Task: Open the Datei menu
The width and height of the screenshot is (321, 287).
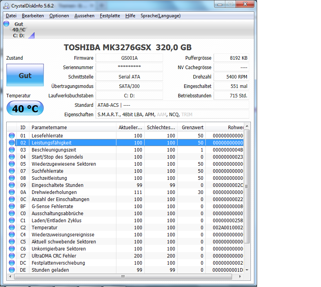Action: click(x=11, y=16)
